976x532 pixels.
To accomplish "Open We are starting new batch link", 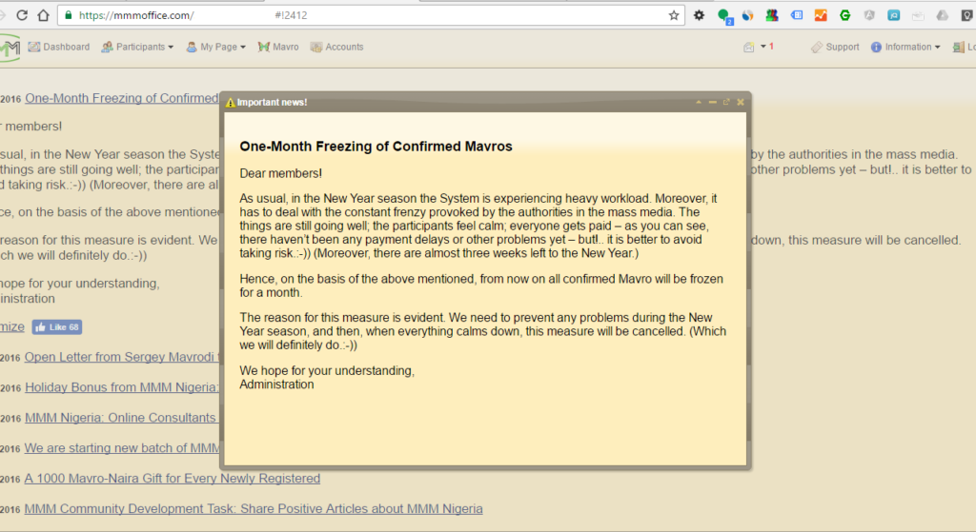I will tap(122, 448).
